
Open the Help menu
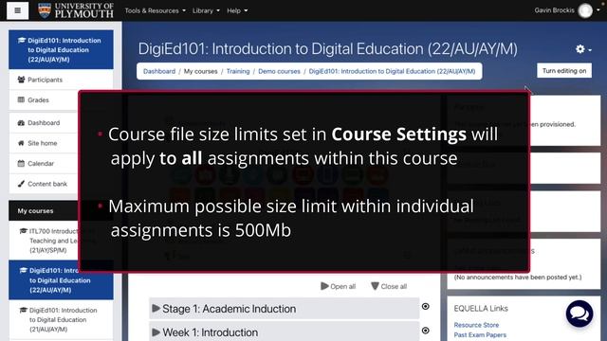tap(237, 10)
